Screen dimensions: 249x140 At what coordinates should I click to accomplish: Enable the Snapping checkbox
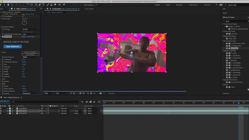85,5
